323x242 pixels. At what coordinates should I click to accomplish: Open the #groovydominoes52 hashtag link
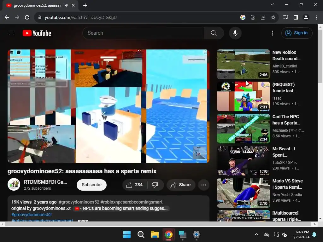coord(32,215)
